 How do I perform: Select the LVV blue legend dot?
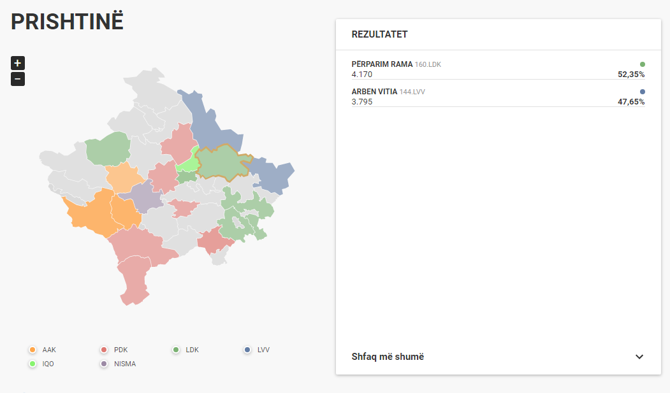tap(247, 350)
